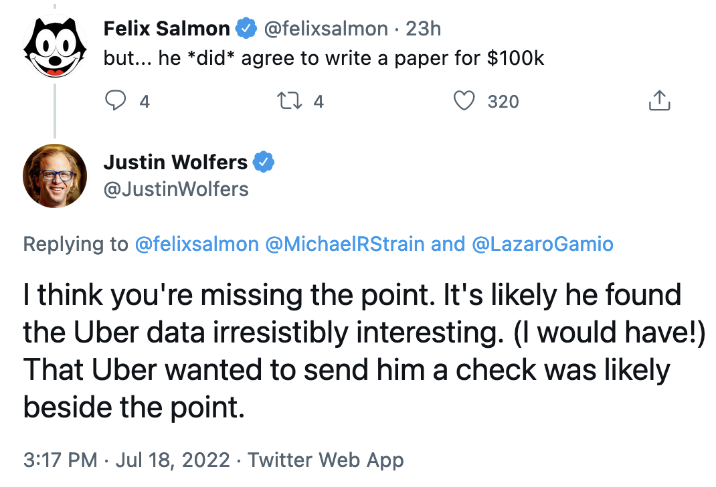Image resolution: width=716 pixels, height=487 pixels.
Task: Visit the @LazaroGamio mention link
Action: (x=543, y=244)
